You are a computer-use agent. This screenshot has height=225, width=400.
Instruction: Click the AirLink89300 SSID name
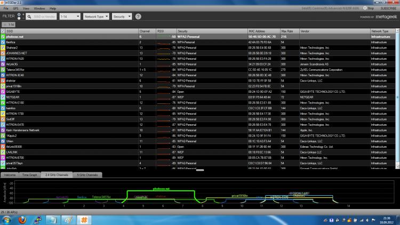coord(14,147)
